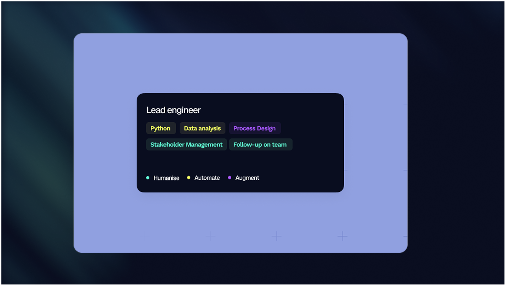Click the rightmost plus mark below the card
The image size is (506, 286).
tap(342, 236)
